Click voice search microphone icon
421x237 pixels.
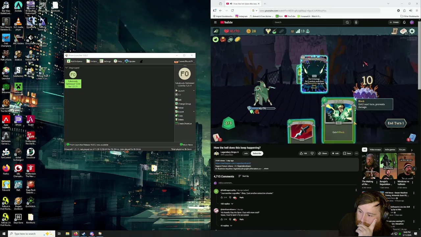tap(356, 22)
